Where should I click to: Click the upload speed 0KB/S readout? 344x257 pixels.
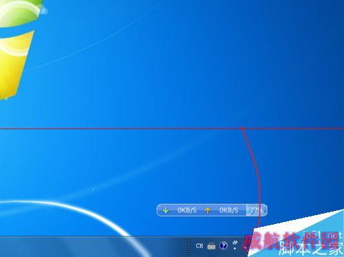point(229,210)
